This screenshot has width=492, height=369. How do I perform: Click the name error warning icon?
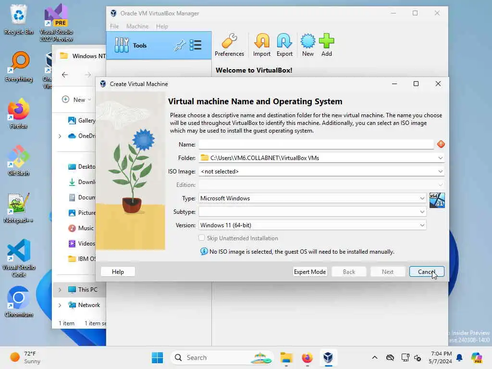441,144
